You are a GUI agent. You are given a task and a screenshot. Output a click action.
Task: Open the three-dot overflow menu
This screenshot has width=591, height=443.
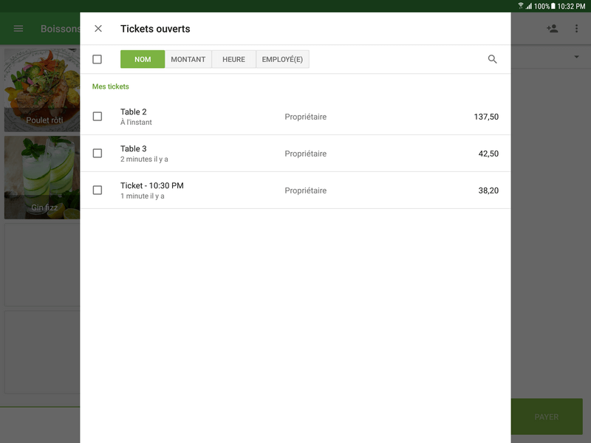coord(577,28)
